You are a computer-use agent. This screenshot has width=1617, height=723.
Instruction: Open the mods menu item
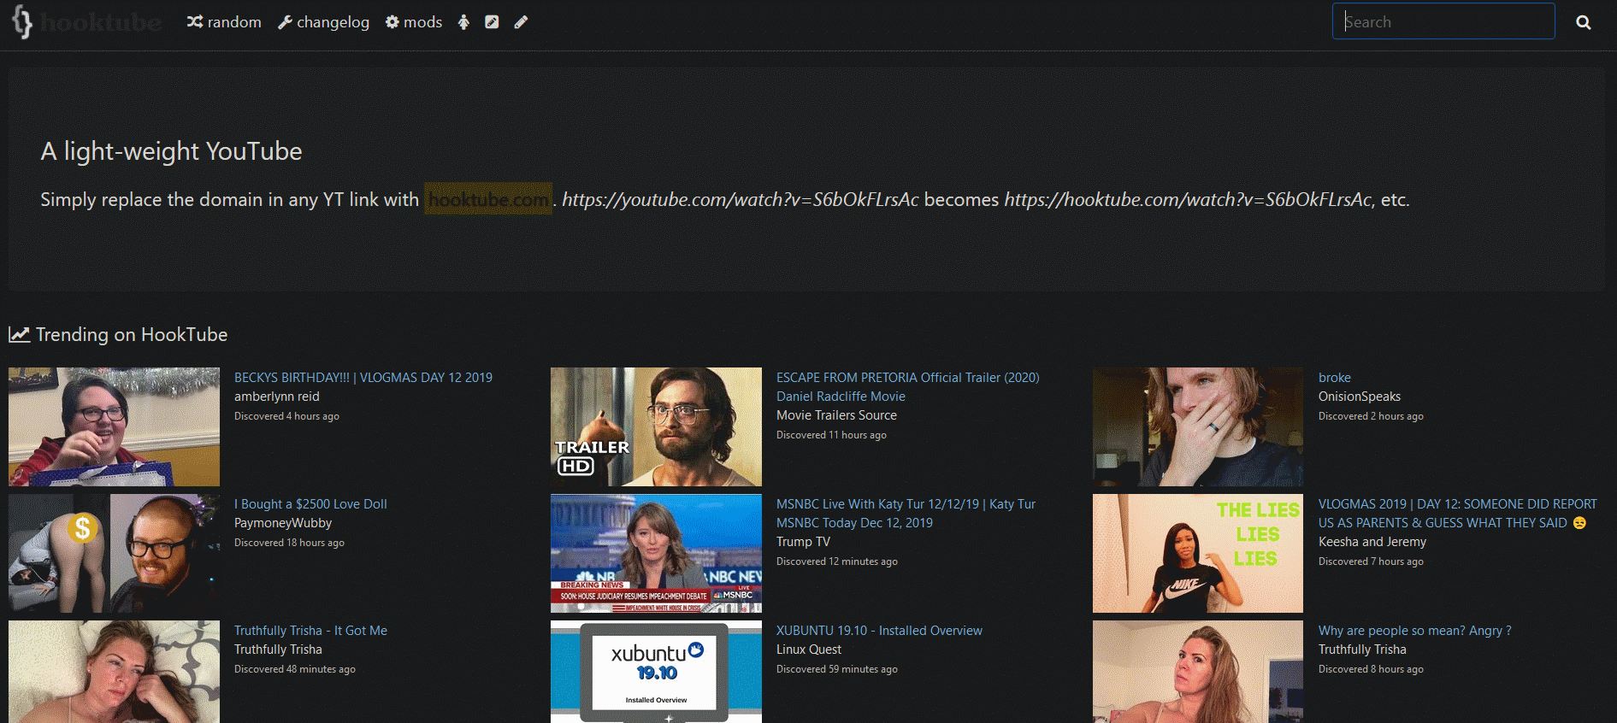414,22
